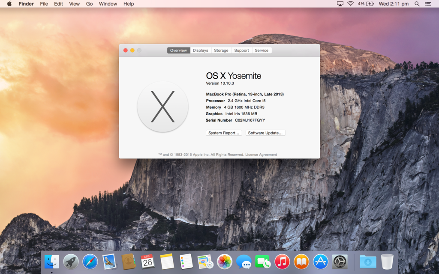Switch to the Displays tab
439x274 pixels.
pos(201,51)
